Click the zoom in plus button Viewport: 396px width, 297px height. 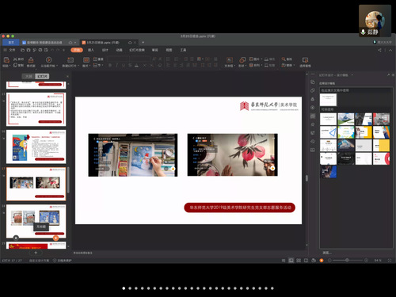click(366, 261)
